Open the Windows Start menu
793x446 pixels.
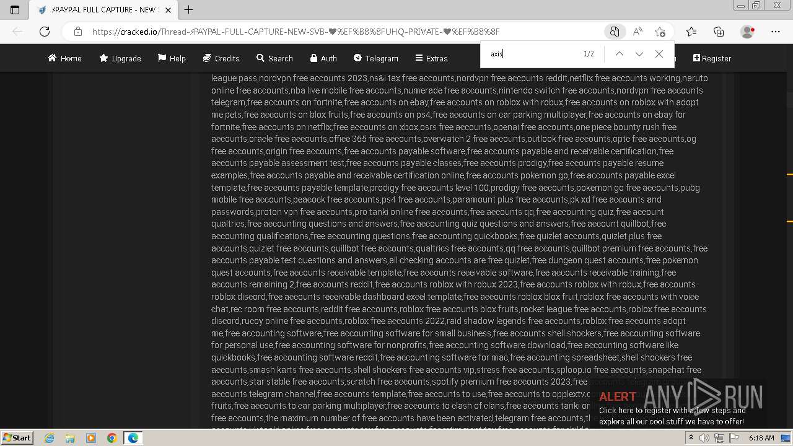click(x=17, y=438)
